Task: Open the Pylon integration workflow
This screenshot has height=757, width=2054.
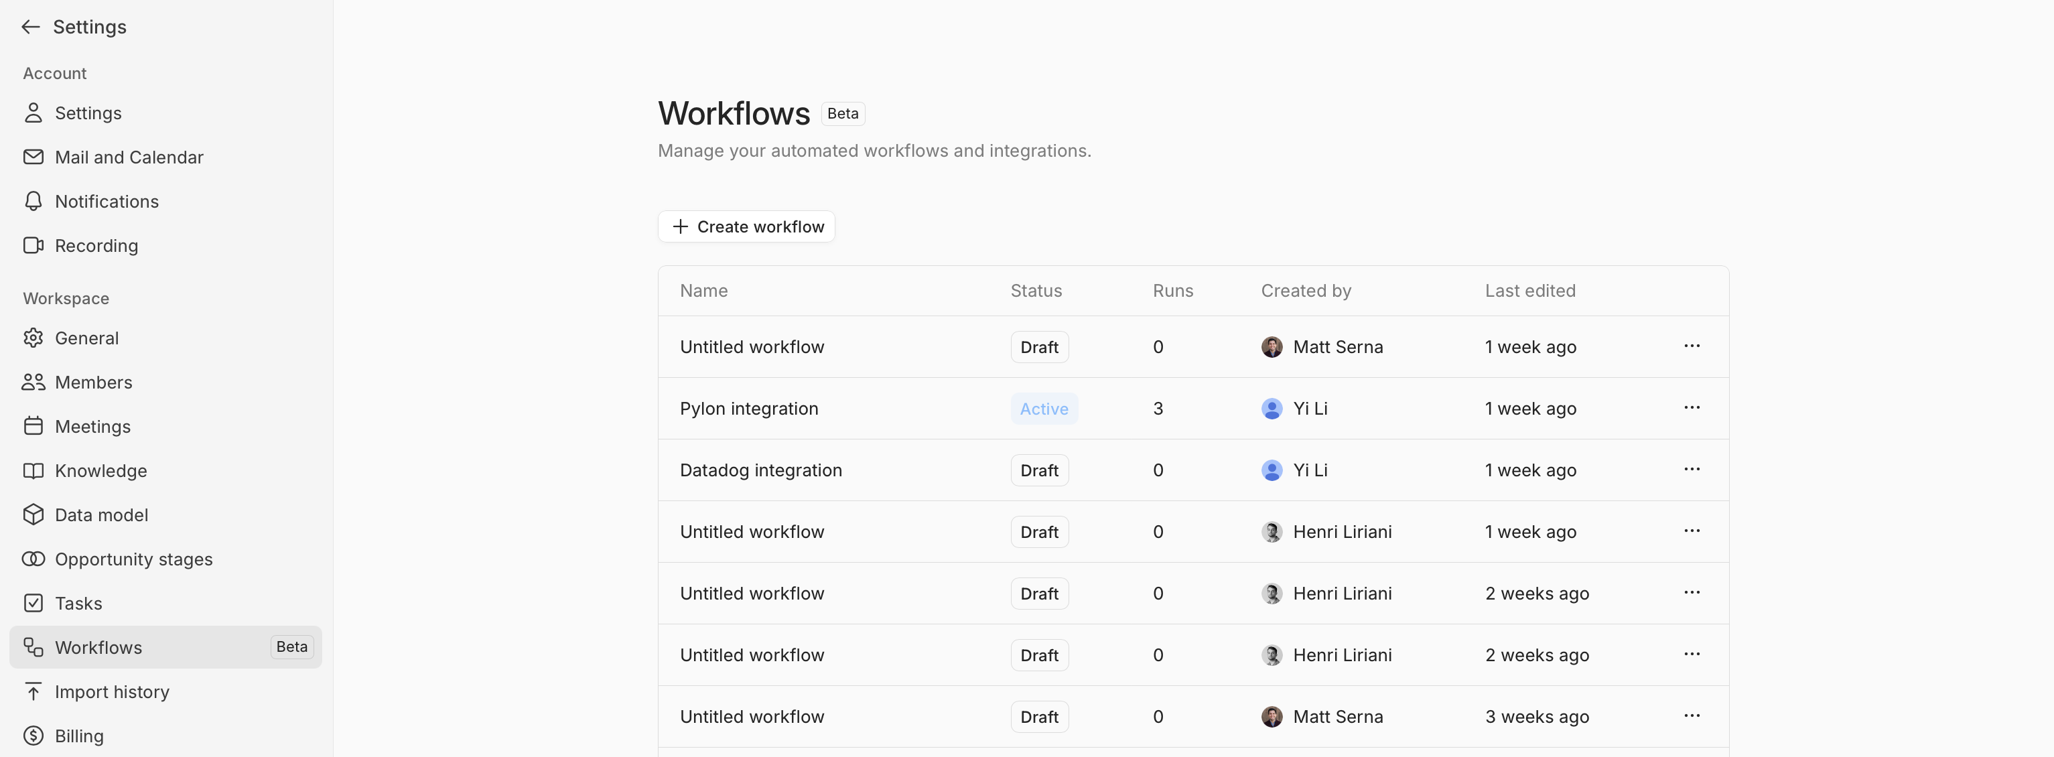Action: [749, 409]
